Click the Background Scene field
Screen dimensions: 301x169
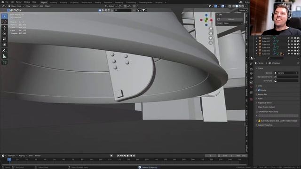(x=286, y=77)
